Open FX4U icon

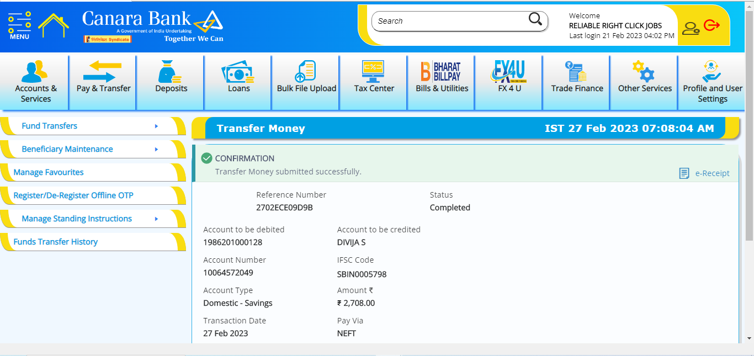[509, 71]
